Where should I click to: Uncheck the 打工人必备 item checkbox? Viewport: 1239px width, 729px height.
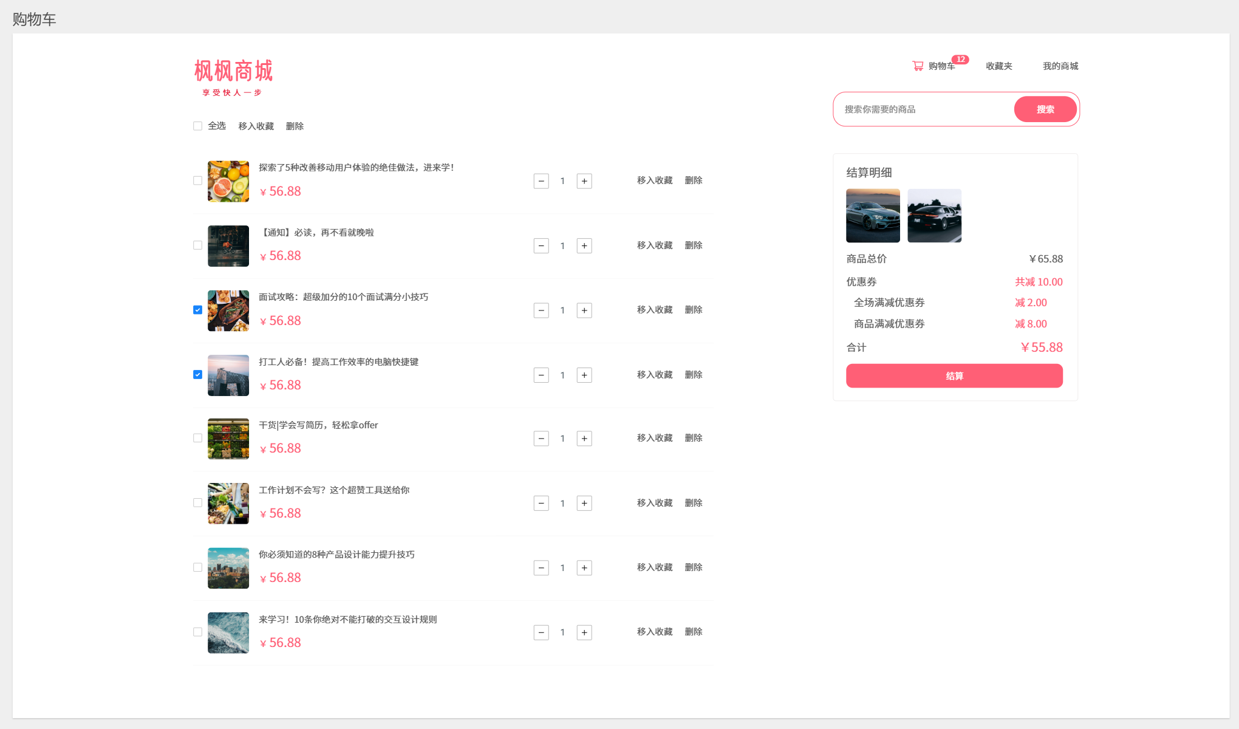point(197,375)
